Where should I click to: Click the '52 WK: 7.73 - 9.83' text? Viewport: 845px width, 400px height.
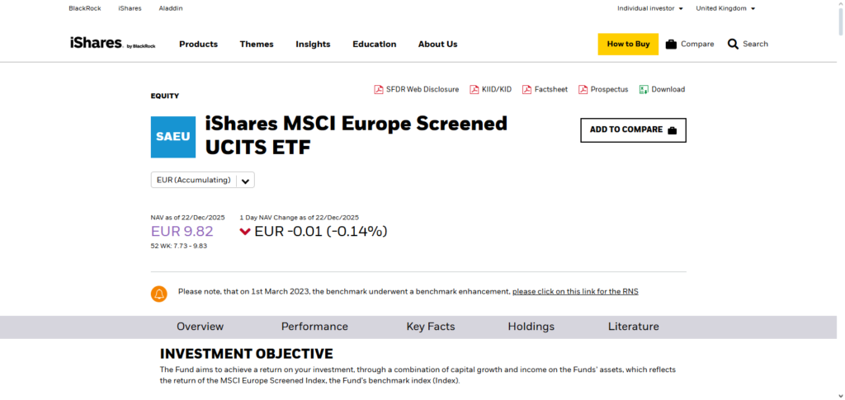click(x=179, y=246)
